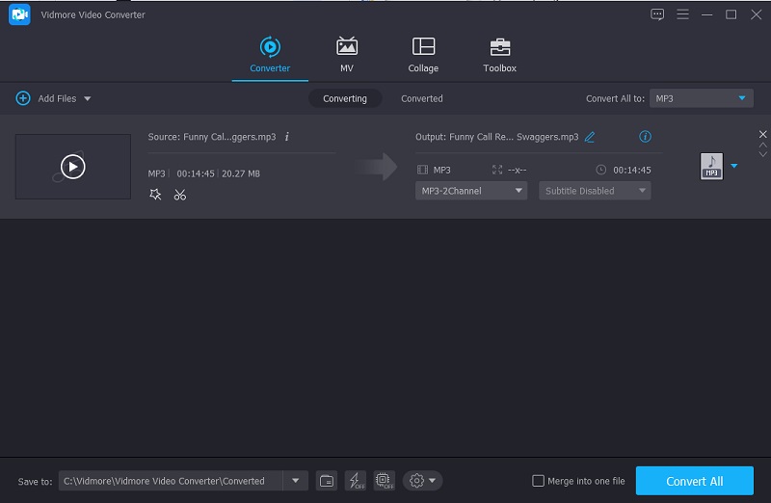Open the Convert All to format dropdown
Image resolution: width=771 pixels, height=503 pixels.
click(x=701, y=98)
